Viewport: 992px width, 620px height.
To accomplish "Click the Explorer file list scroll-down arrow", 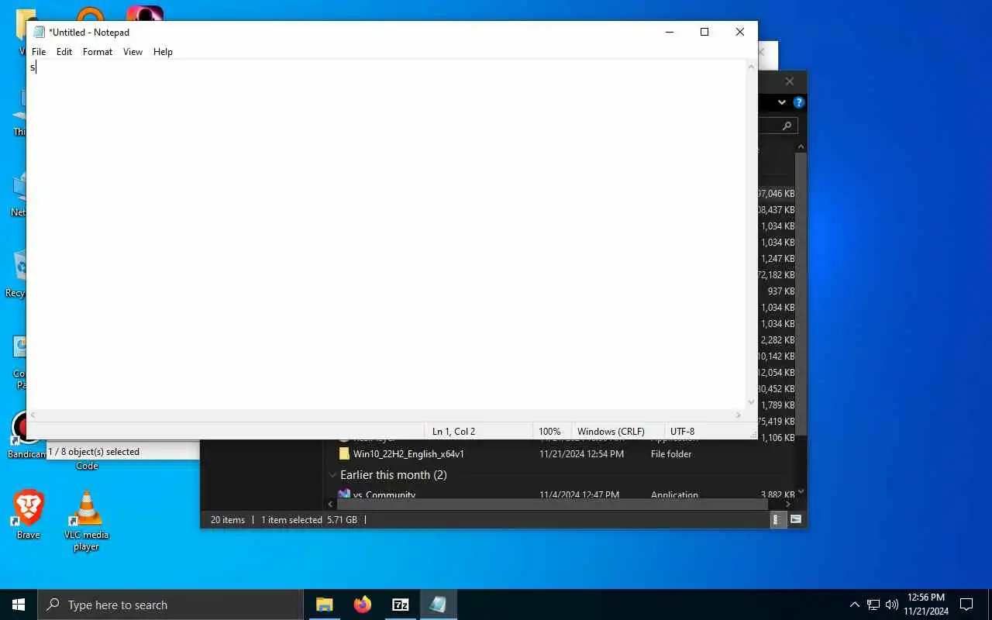I will pos(801,491).
